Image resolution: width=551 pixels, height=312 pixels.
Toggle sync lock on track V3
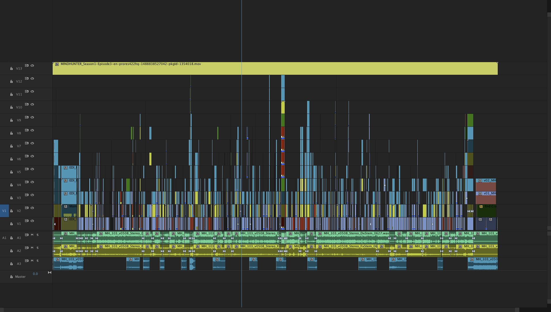pyautogui.click(x=26, y=195)
